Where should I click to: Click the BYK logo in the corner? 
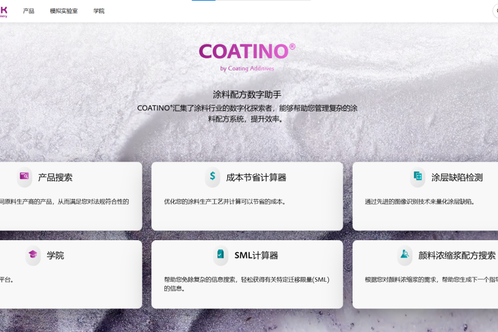pyautogui.click(x=3, y=12)
